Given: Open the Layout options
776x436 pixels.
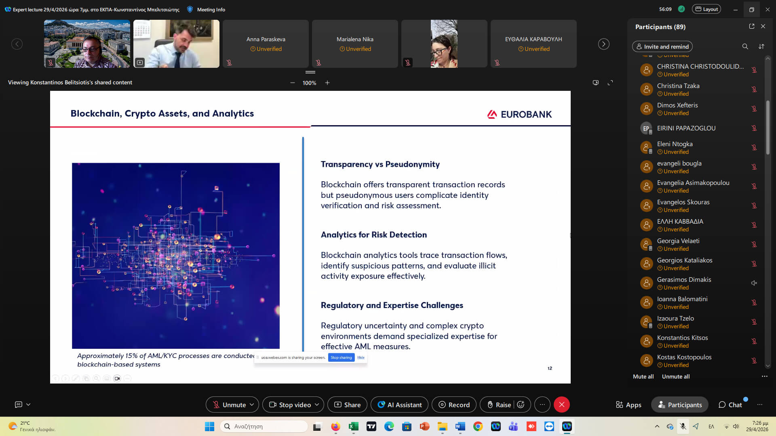Looking at the screenshot, I should click(706, 9).
